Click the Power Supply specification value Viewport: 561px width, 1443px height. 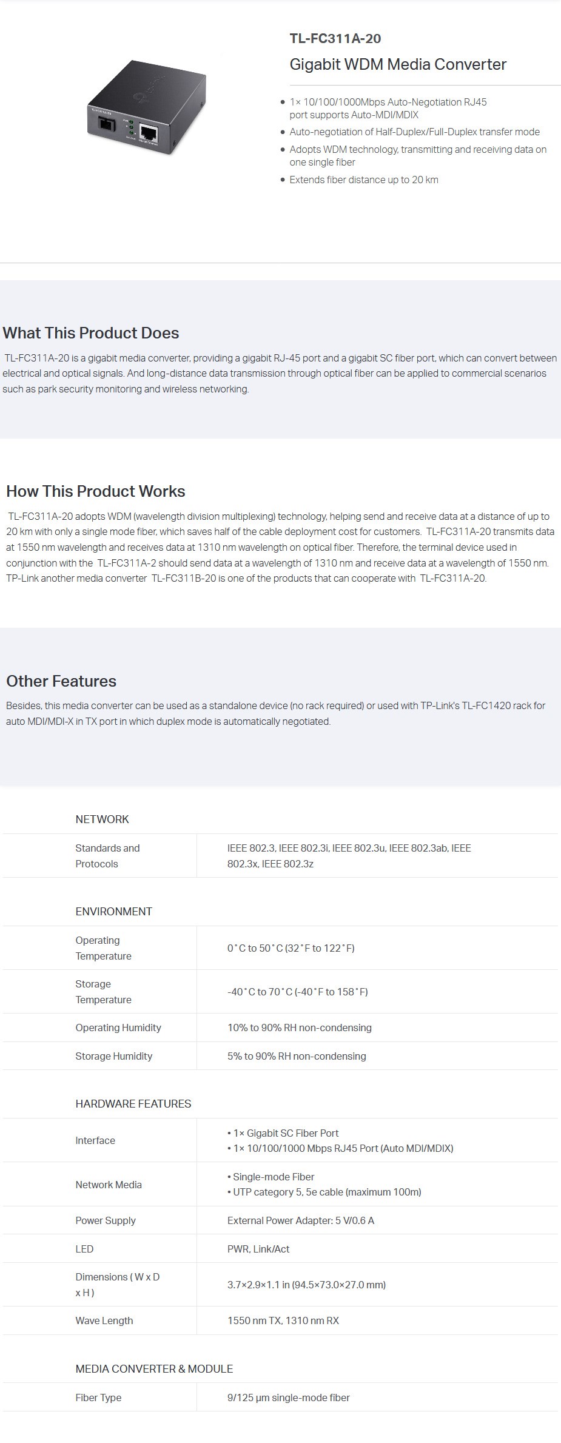[301, 1220]
